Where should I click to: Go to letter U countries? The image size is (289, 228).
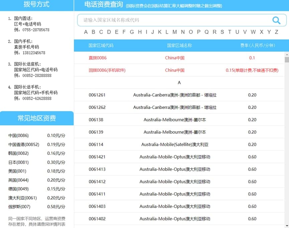point(237,32)
